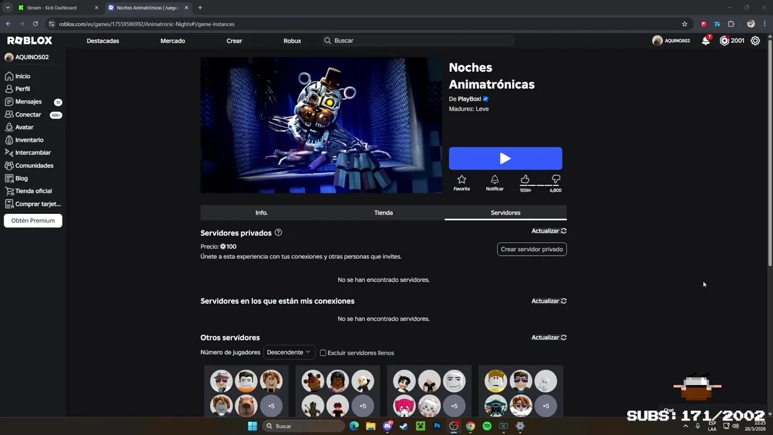Open Tienda oficial in the sidebar

tap(33, 191)
